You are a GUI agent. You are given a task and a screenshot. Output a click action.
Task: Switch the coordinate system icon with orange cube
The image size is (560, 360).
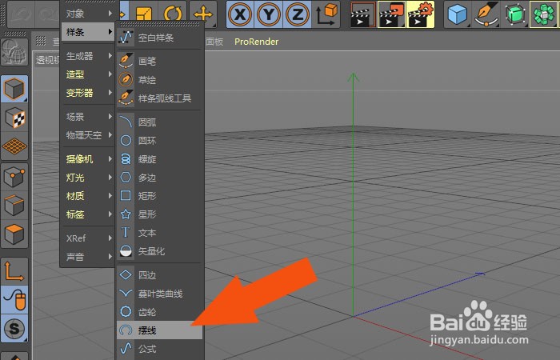click(x=326, y=14)
